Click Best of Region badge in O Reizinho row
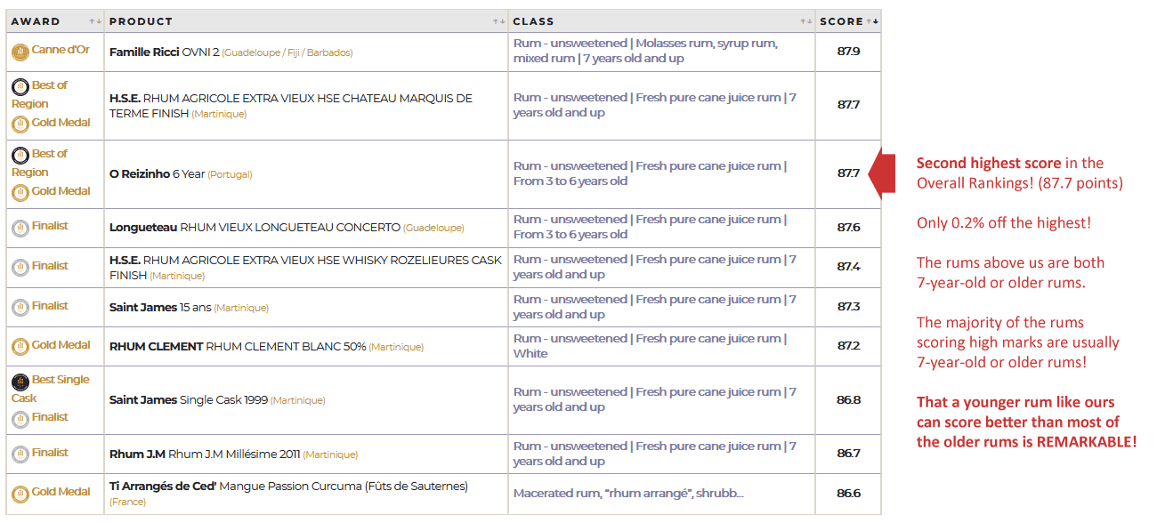Screen dimensions: 1157x523 [20, 156]
